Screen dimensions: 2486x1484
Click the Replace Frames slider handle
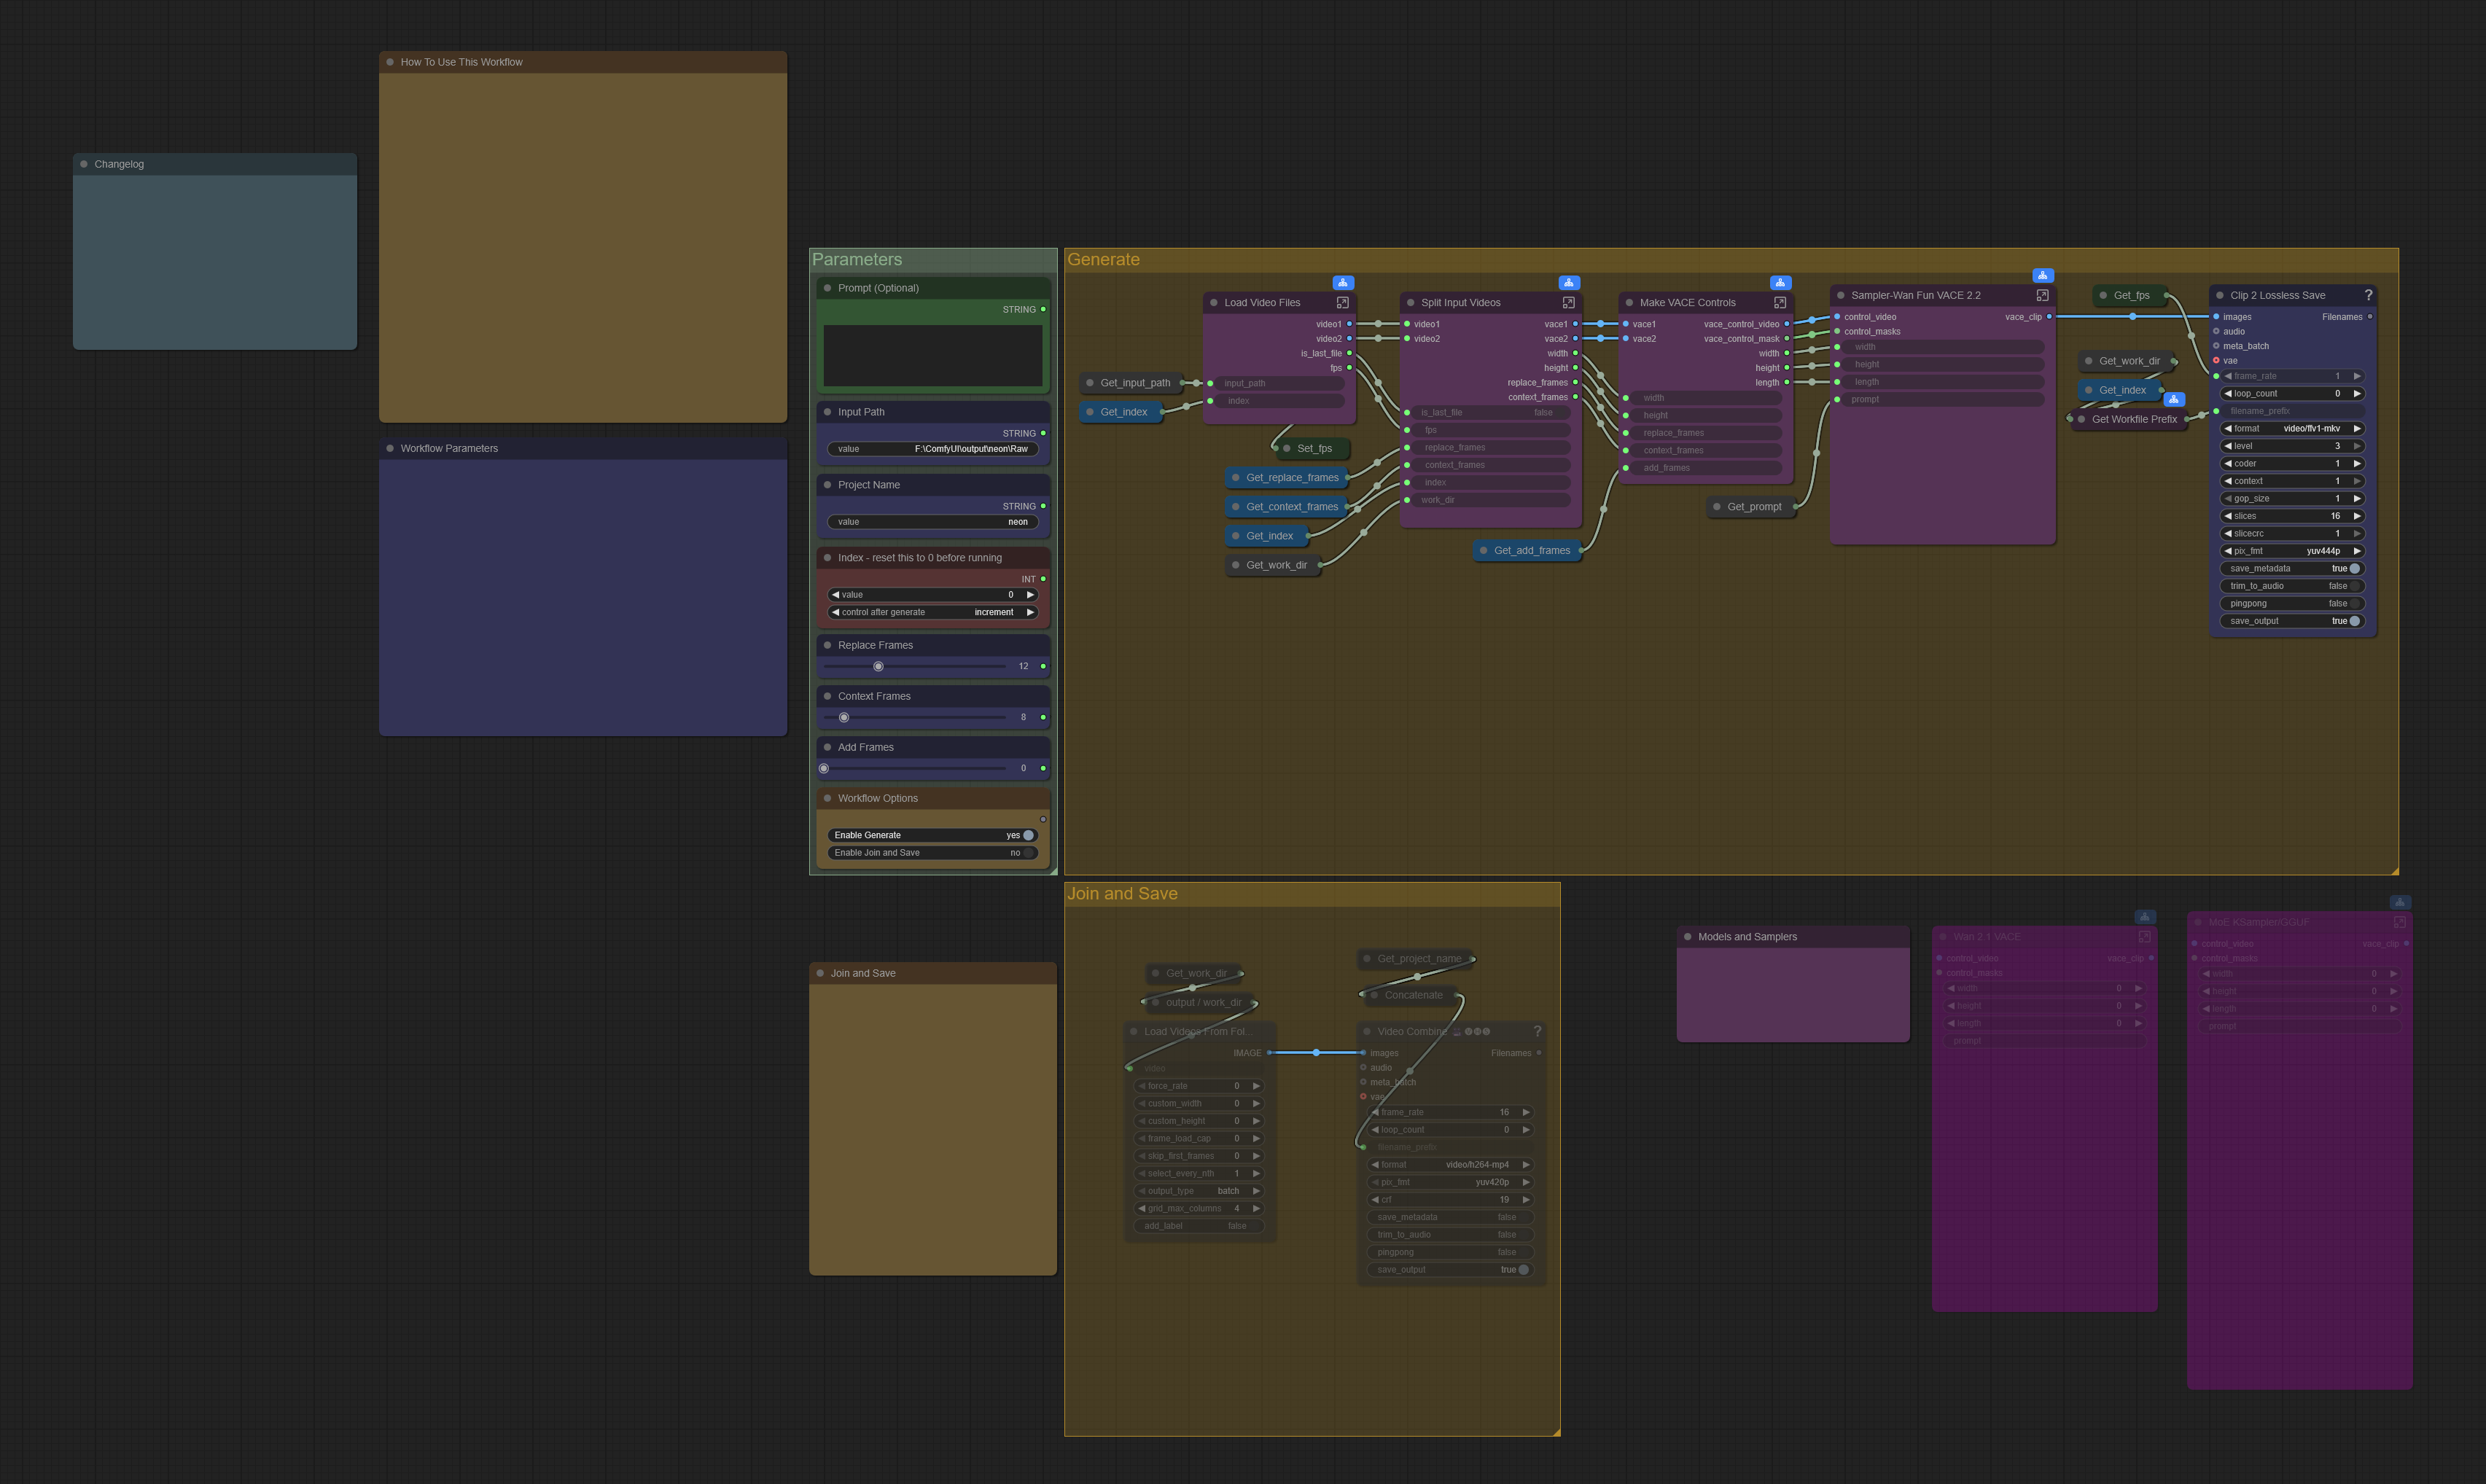(x=878, y=666)
